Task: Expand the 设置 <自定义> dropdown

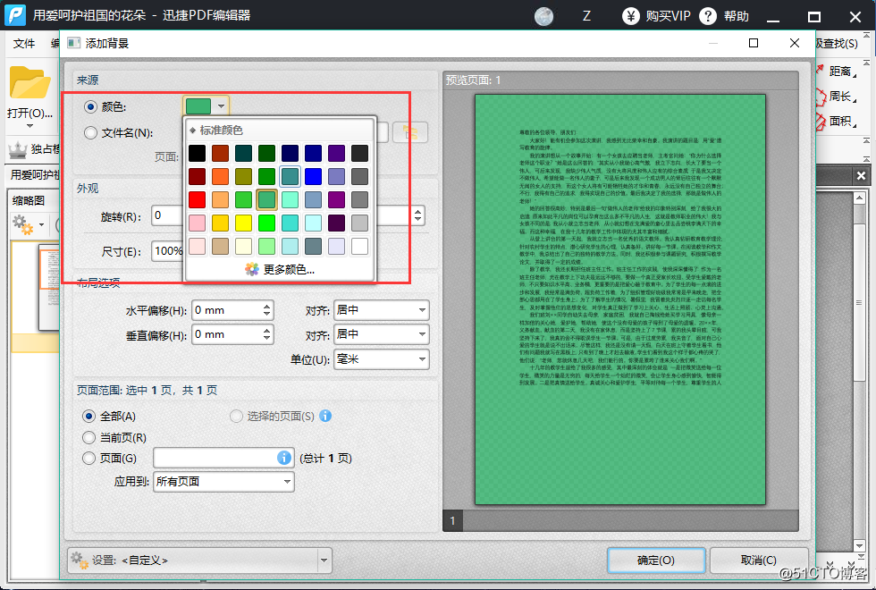Action: pyautogui.click(x=324, y=560)
